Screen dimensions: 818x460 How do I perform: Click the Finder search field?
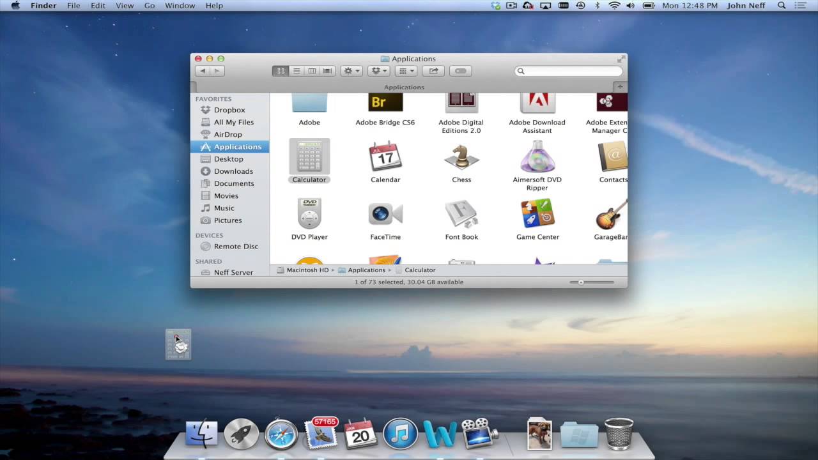(x=569, y=71)
